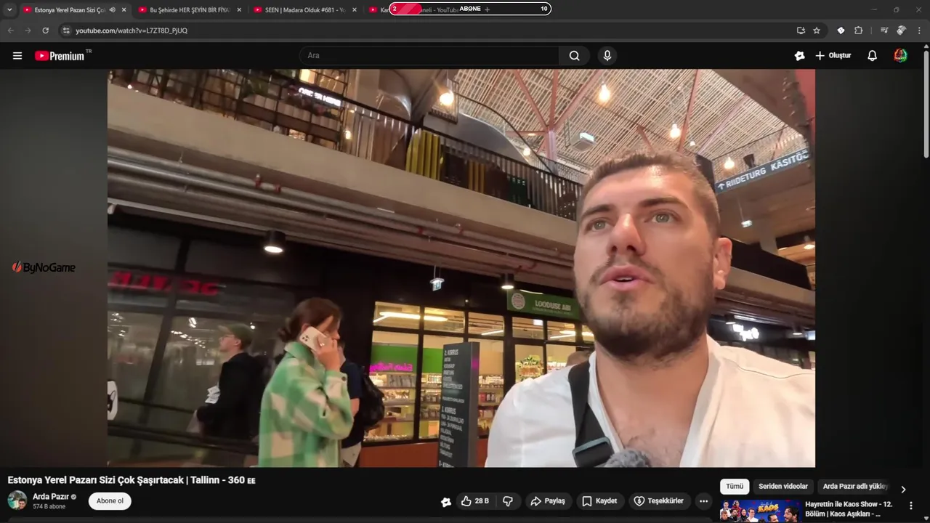Image resolution: width=930 pixels, height=523 pixels.
Task: Switch to Estonya Yerel Pazarı tab
Action: click(70, 9)
